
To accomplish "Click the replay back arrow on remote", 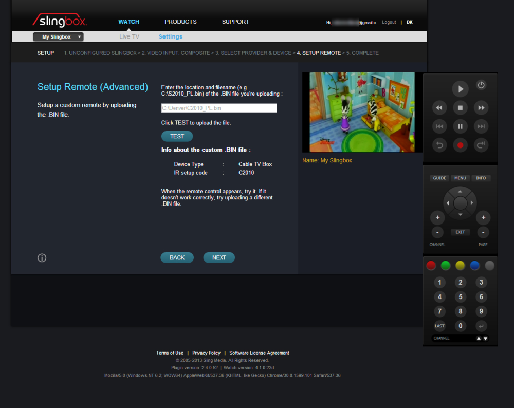I will tap(439, 145).
